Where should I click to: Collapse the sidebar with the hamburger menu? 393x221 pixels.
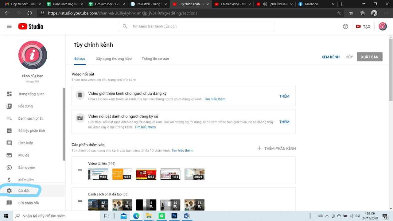[x=9, y=26]
